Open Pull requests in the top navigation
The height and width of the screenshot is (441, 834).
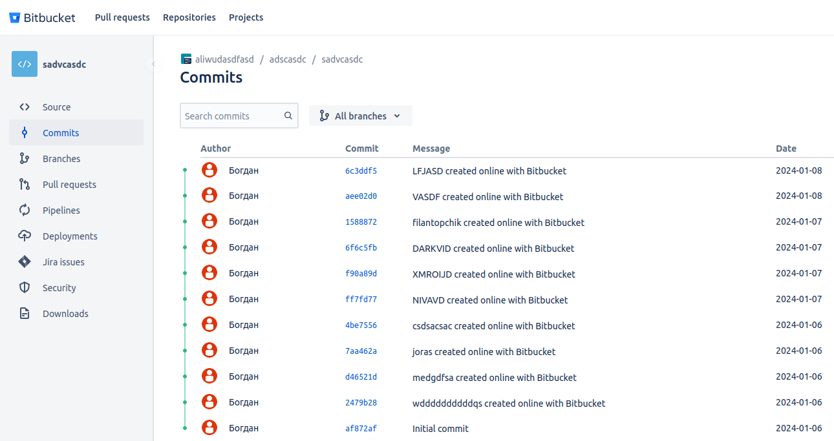pyautogui.click(x=122, y=17)
